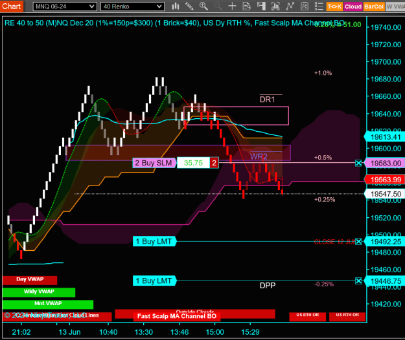405x340 pixels.
Task: Click the DPP pivot label
Action: pyautogui.click(x=268, y=286)
